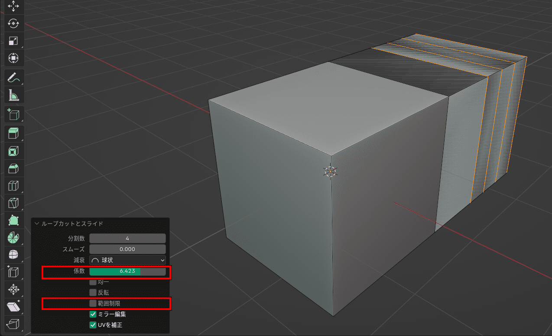Disable the UVを補正 checkbox
The image size is (552, 336).
(x=93, y=325)
